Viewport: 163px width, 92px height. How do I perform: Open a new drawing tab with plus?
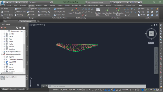click(x=38, y=21)
